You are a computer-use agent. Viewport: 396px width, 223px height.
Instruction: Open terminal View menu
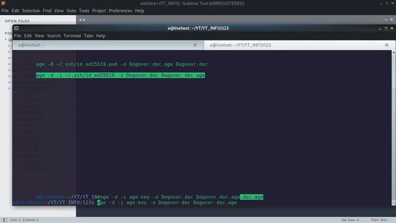(40, 36)
